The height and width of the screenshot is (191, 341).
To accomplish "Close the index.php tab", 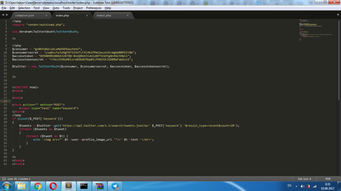I will click(x=87, y=15).
